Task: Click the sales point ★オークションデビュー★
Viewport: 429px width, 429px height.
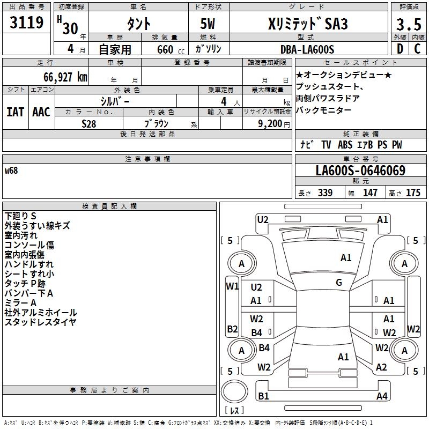Action: 344,75
